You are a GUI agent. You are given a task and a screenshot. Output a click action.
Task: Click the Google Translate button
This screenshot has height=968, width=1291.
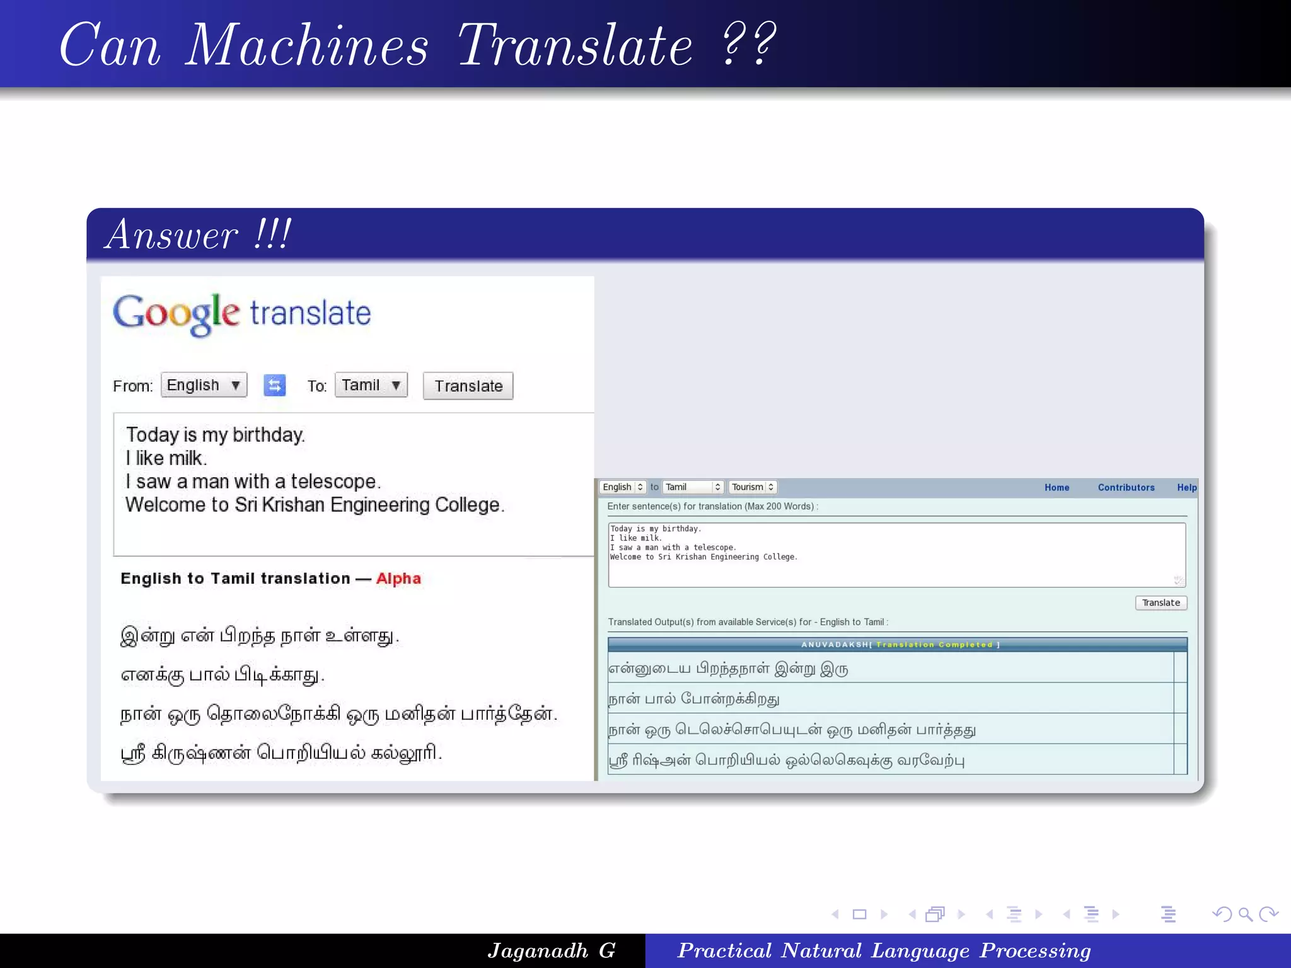point(468,386)
